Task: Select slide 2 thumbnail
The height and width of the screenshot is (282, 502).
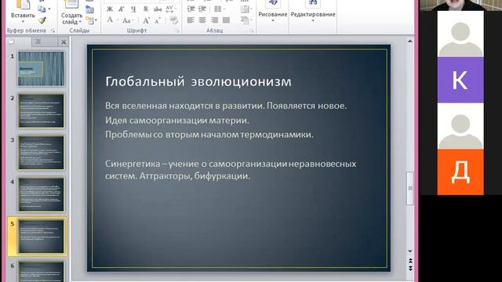Action: tap(41, 111)
